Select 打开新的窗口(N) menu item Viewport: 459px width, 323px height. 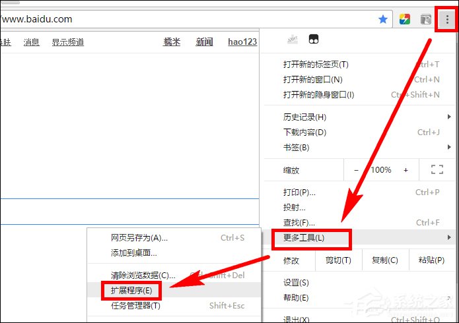pyautogui.click(x=361, y=80)
